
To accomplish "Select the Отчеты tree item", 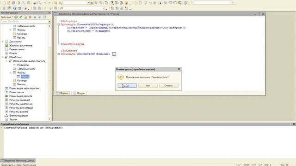I will click(13, 53).
